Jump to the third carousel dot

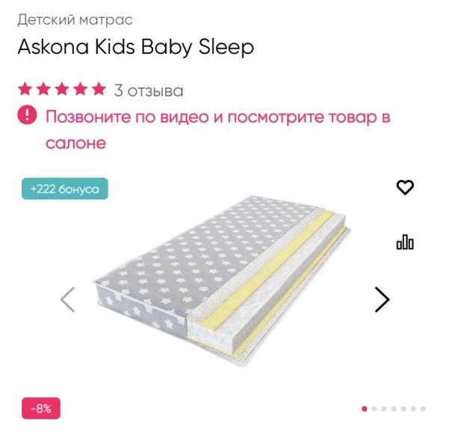click(384, 408)
